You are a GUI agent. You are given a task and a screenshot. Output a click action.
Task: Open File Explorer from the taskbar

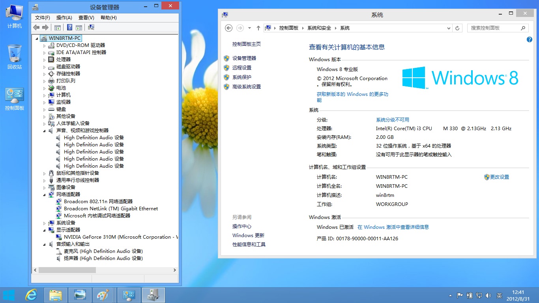point(55,295)
